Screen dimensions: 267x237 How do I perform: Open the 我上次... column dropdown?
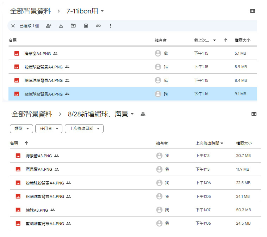click(x=215, y=40)
